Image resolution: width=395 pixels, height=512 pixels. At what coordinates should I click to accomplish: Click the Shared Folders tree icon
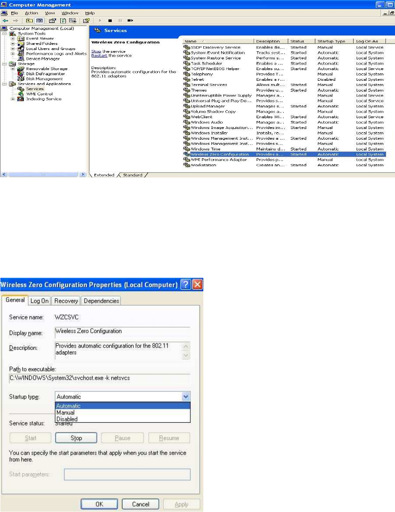(21, 43)
